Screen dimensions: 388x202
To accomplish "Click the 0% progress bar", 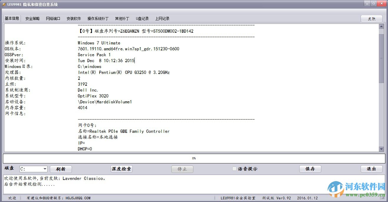I will tap(194, 158).
